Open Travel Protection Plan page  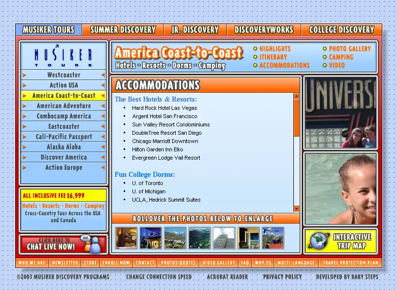pos(350,263)
